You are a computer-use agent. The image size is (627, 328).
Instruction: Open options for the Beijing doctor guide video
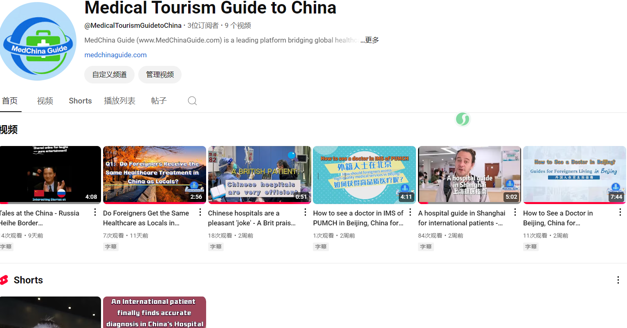(620, 212)
